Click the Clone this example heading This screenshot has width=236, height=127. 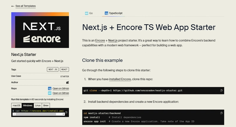coord(102,60)
